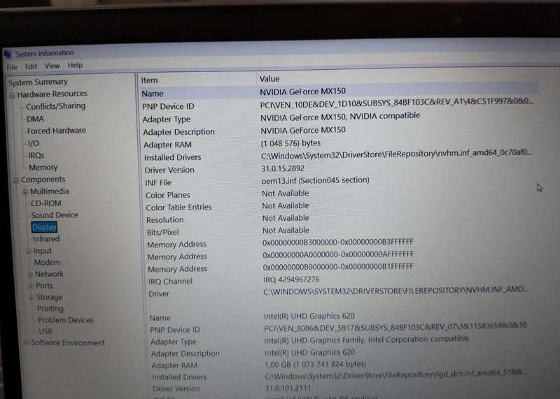Click the Bits/Pixel row label
The width and height of the screenshot is (560, 399).
coord(162,232)
